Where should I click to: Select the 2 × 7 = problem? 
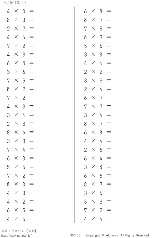(20, 29)
